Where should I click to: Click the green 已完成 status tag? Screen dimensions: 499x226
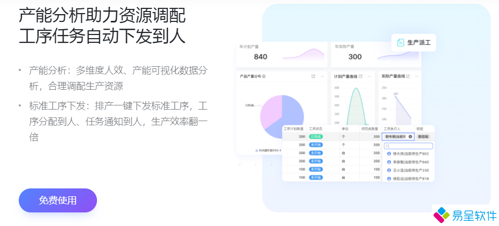coord(315,137)
